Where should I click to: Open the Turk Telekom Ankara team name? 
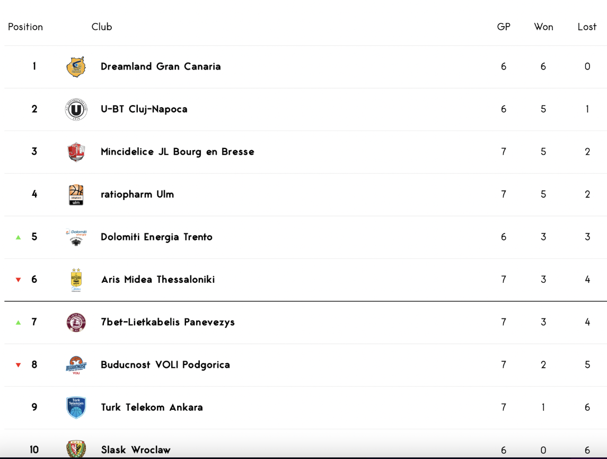click(152, 408)
